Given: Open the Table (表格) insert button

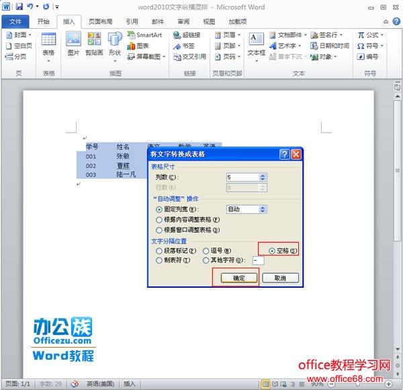Looking at the screenshot, I should click(x=48, y=47).
